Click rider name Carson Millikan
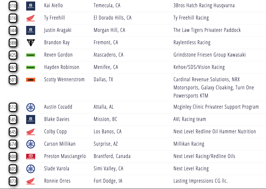 click(x=59, y=144)
